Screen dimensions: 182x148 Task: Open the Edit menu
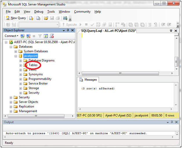pyautogui.click(x=17, y=12)
